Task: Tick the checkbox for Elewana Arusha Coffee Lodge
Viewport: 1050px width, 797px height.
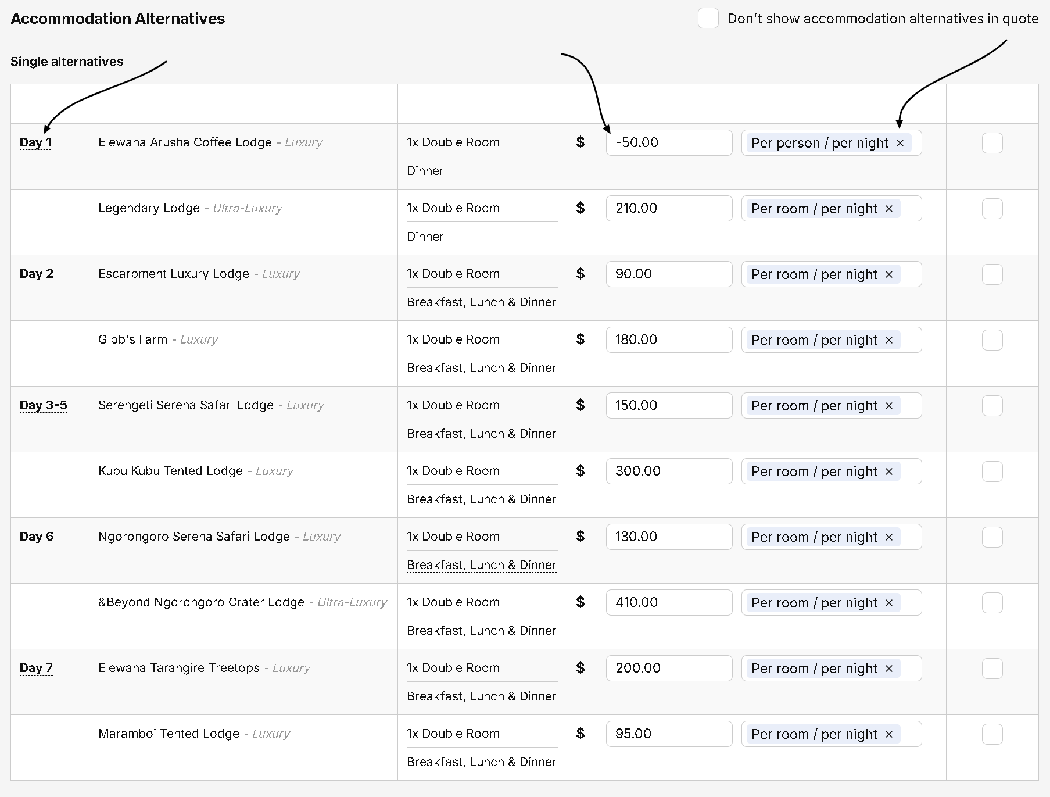Action: tap(992, 143)
